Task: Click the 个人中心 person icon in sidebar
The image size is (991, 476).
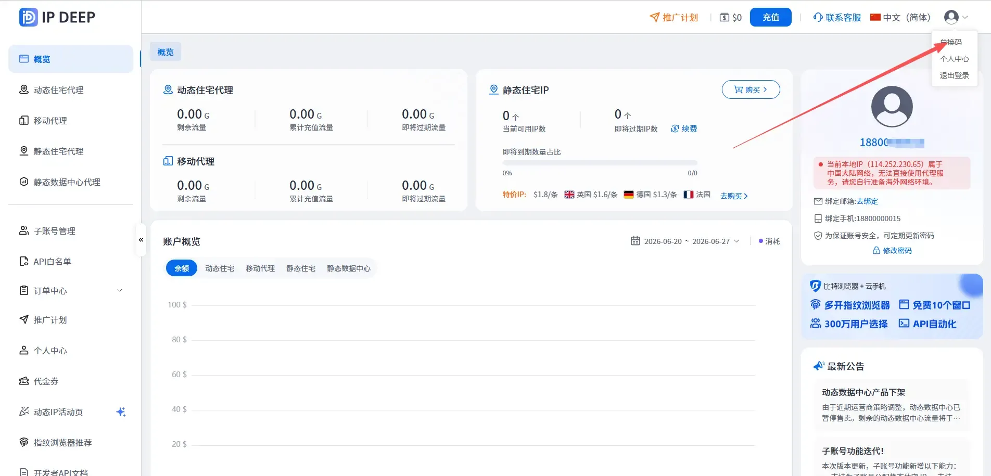Action: pos(24,350)
